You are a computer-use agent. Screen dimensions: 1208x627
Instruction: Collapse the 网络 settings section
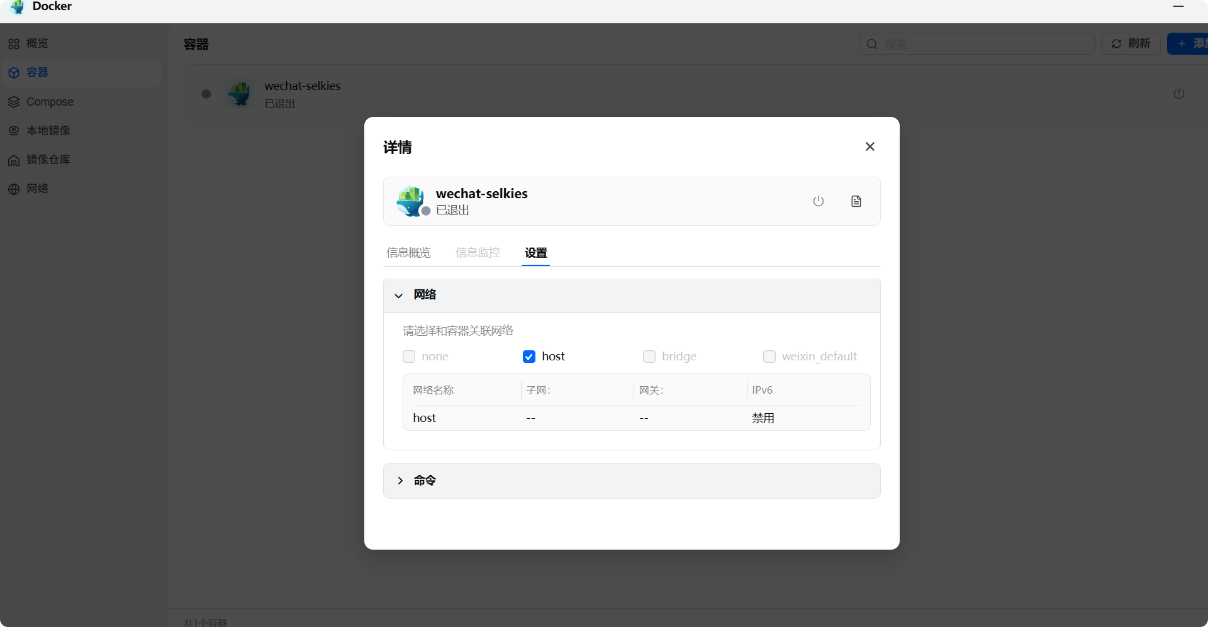tap(400, 295)
